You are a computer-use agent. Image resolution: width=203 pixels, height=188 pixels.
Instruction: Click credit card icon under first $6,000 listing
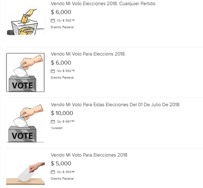coord(53,20)
